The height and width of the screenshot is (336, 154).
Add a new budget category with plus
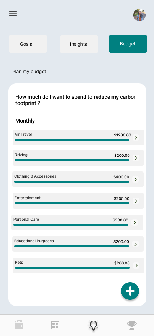click(x=130, y=291)
